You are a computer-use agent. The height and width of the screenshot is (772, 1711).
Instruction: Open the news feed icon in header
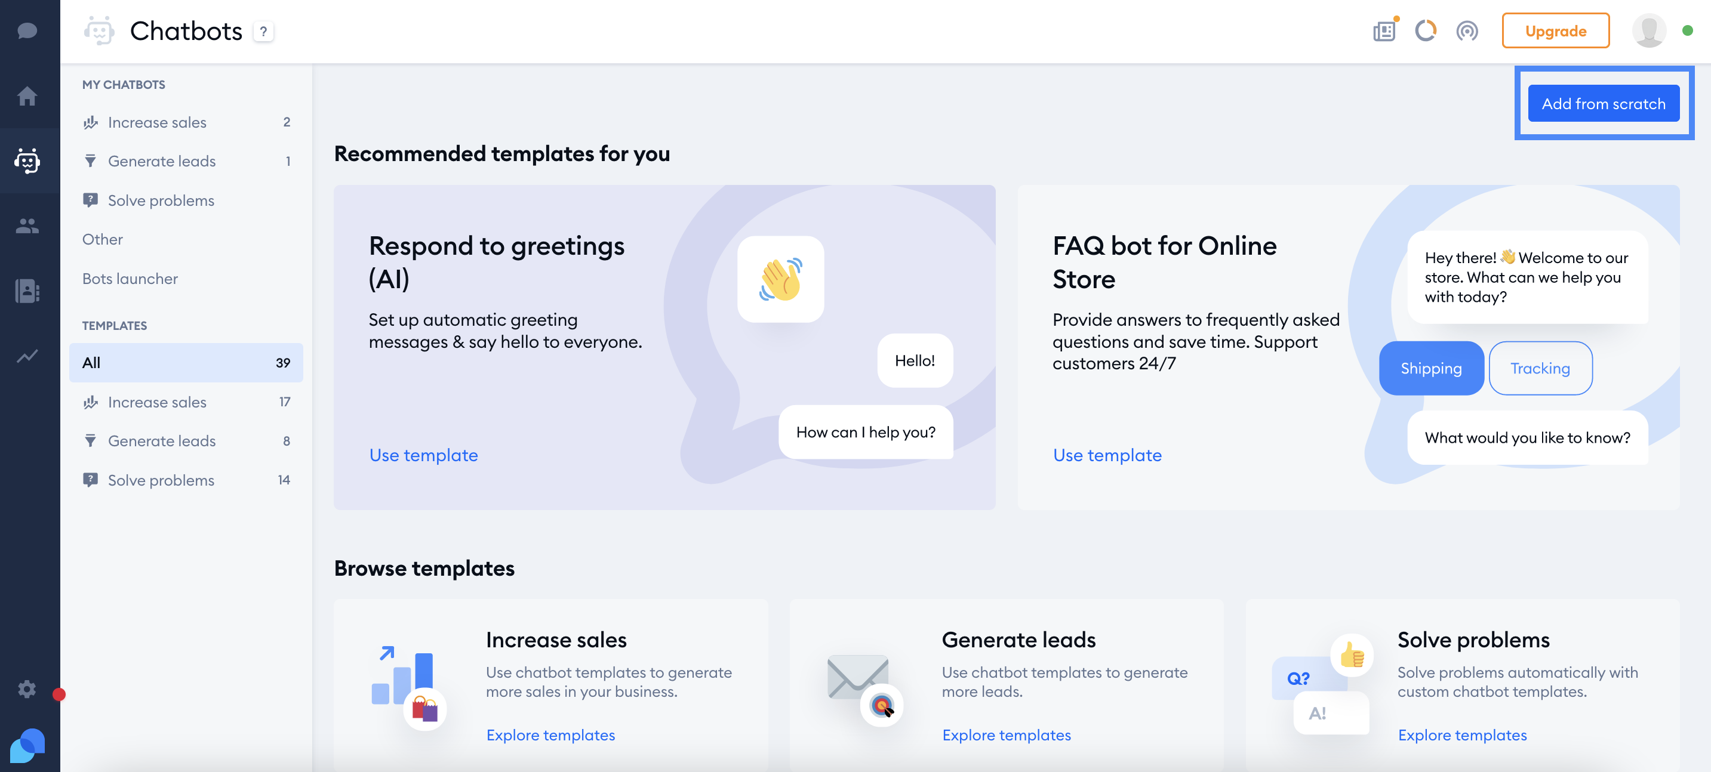[x=1384, y=30]
